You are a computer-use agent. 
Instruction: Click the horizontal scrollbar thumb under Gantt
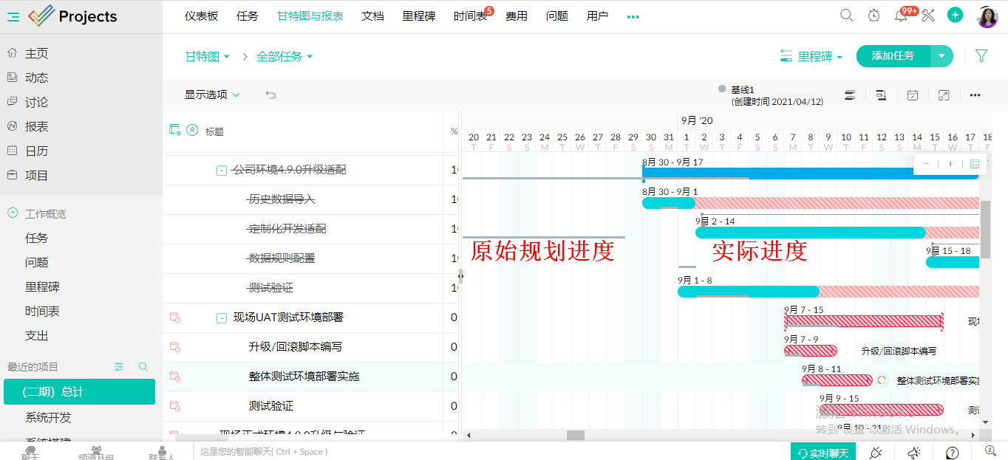575,435
